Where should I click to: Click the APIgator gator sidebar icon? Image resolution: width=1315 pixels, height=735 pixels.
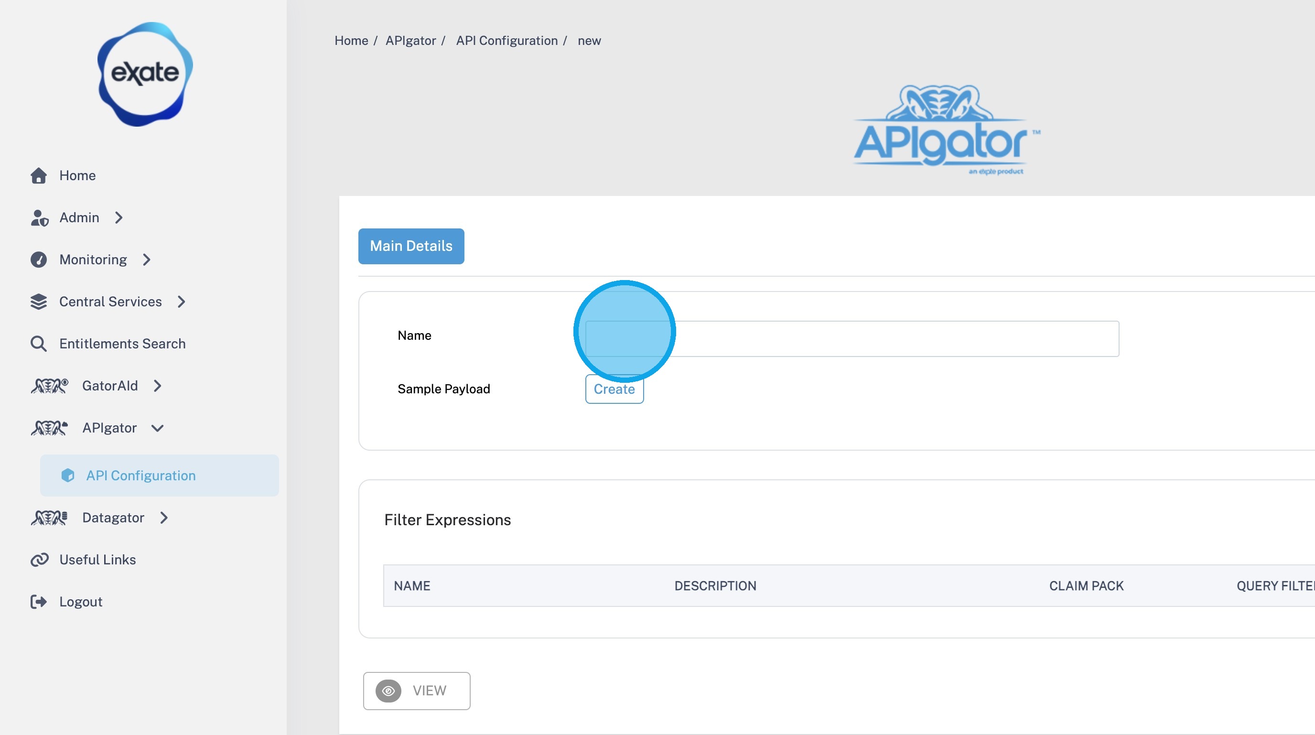point(50,428)
